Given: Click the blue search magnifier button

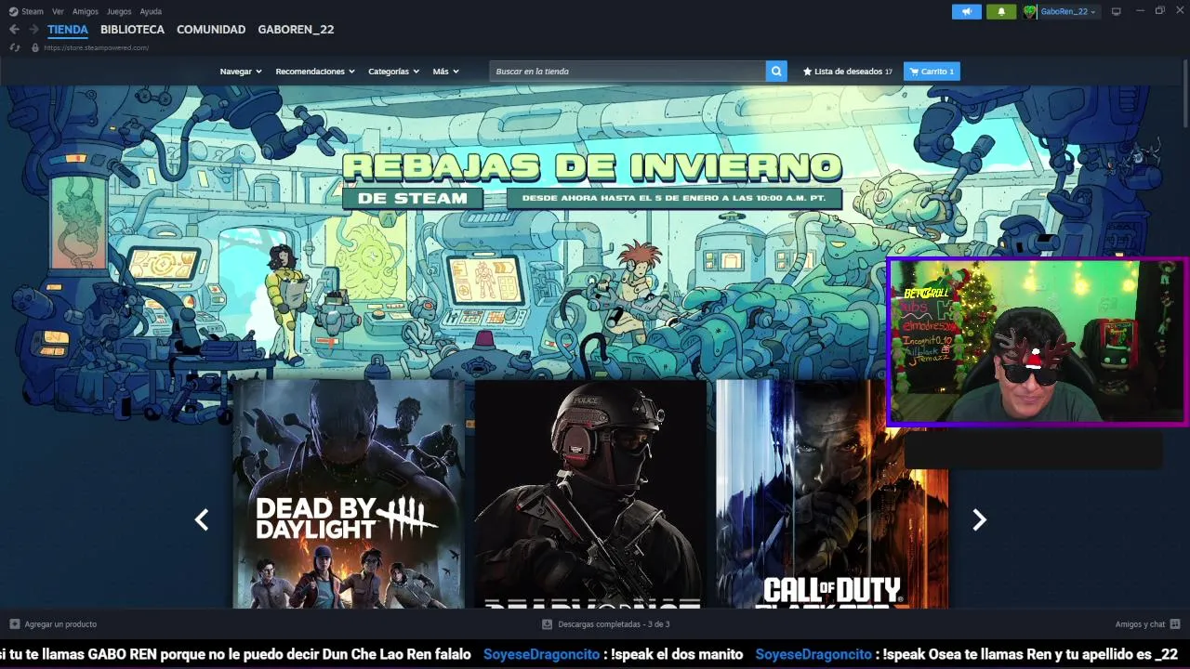Looking at the screenshot, I should click(776, 72).
